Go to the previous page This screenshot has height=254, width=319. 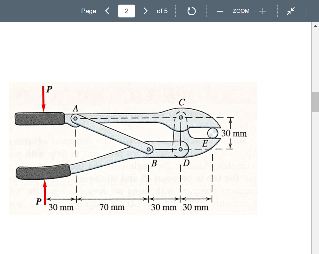107,11
